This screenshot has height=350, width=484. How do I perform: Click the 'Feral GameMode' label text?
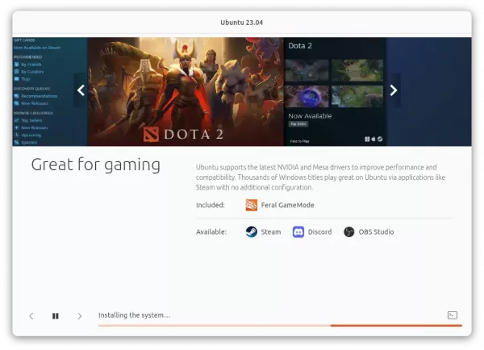287,205
